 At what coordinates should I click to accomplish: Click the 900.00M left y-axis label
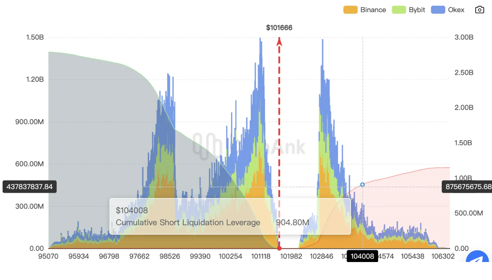pos(29,122)
